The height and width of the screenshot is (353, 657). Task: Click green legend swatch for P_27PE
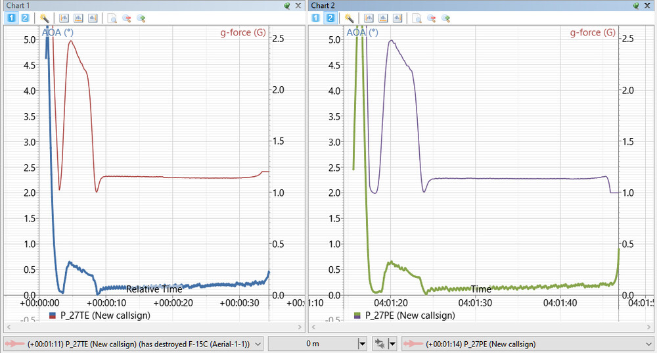tap(357, 313)
